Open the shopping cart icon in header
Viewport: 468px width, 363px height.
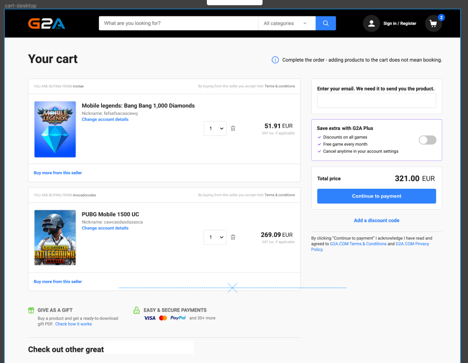(433, 23)
